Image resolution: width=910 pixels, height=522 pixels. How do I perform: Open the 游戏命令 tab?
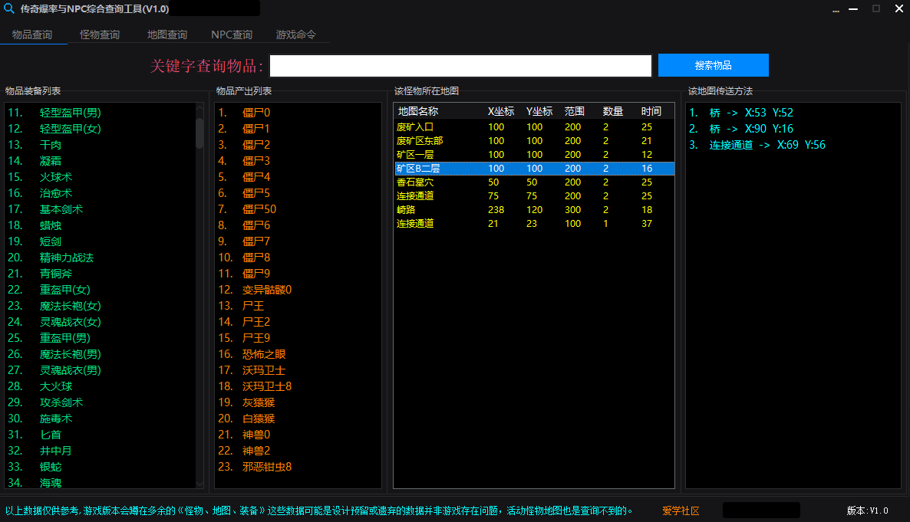tap(296, 34)
